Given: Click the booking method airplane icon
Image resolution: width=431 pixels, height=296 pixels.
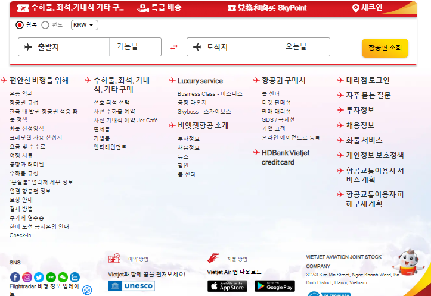Looking at the screenshot, I should point(114,258).
